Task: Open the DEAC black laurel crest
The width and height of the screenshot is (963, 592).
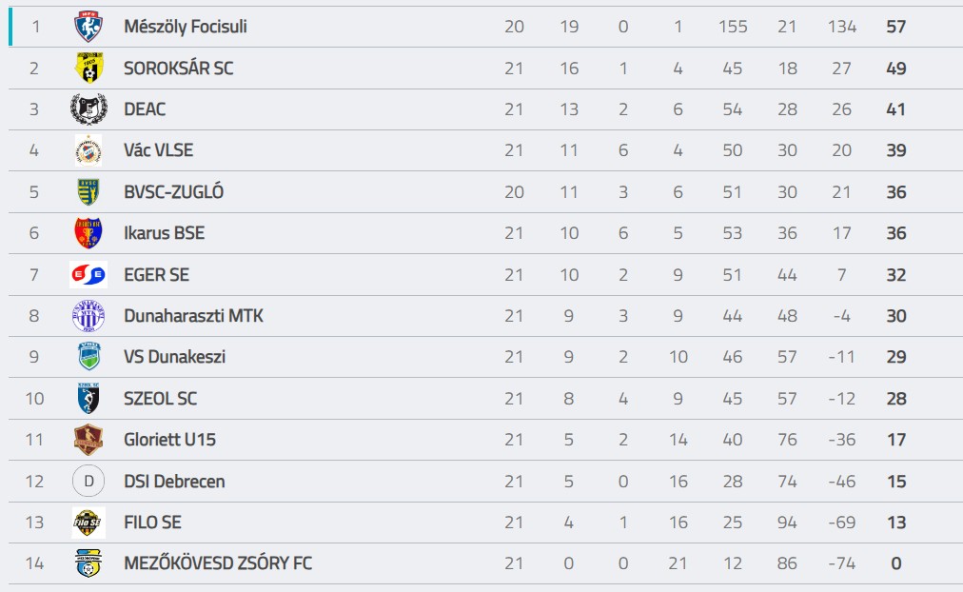Action: click(88, 109)
